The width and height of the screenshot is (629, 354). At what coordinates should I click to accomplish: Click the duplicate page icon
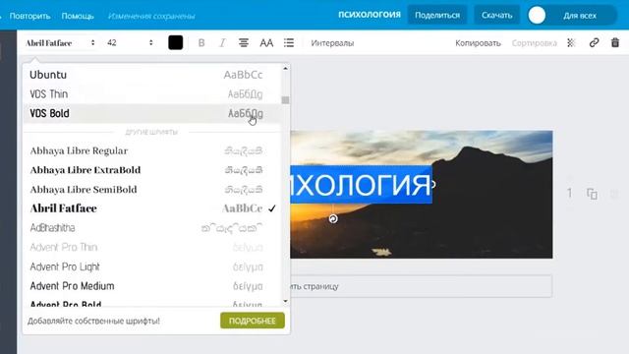pos(592,194)
